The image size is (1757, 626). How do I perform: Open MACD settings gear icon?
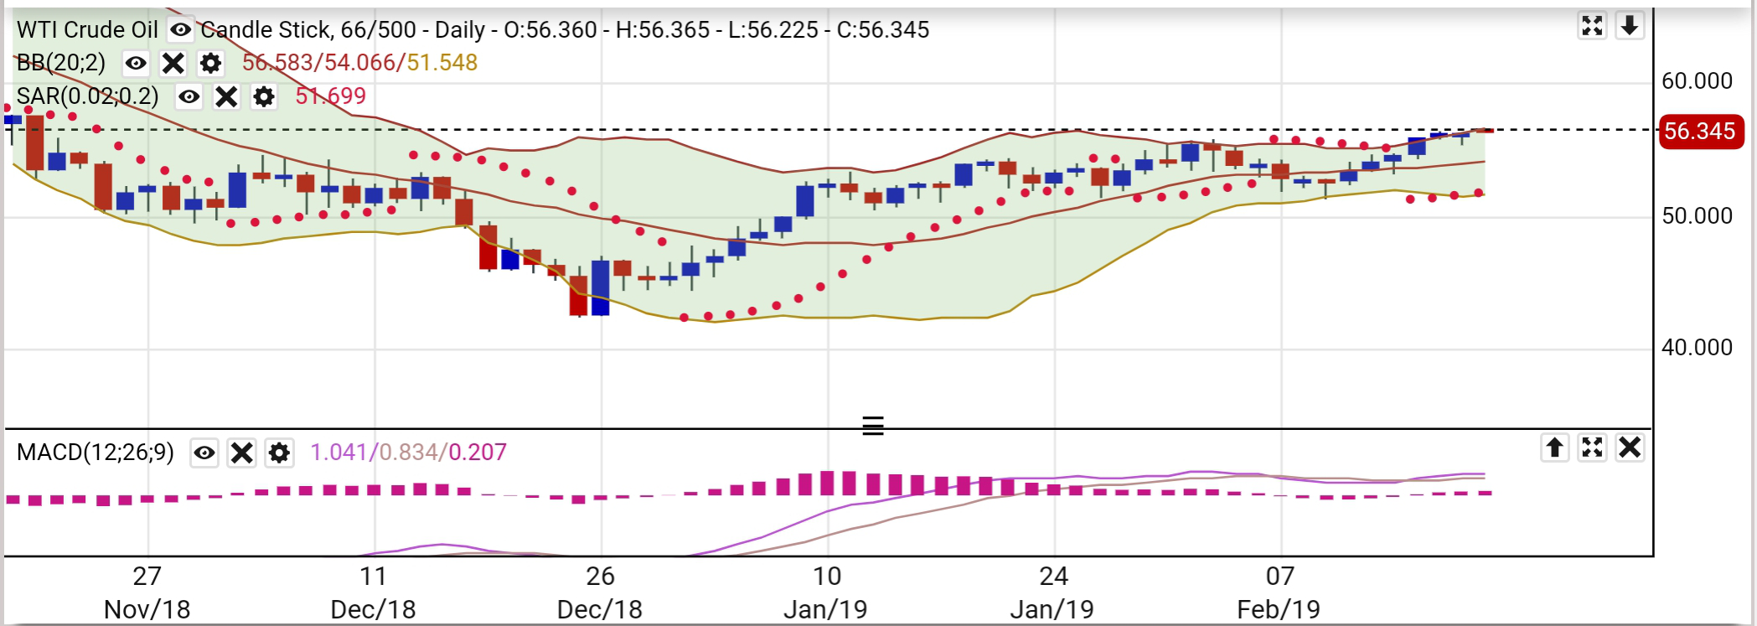pos(279,453)
